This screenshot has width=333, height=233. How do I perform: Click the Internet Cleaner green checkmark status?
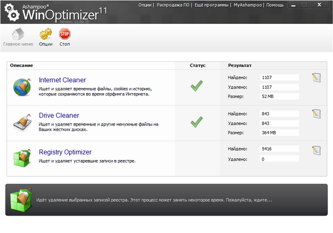tap(197, 86)
